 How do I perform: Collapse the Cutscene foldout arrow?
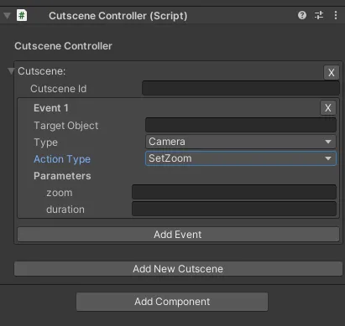tap(11, 71)
